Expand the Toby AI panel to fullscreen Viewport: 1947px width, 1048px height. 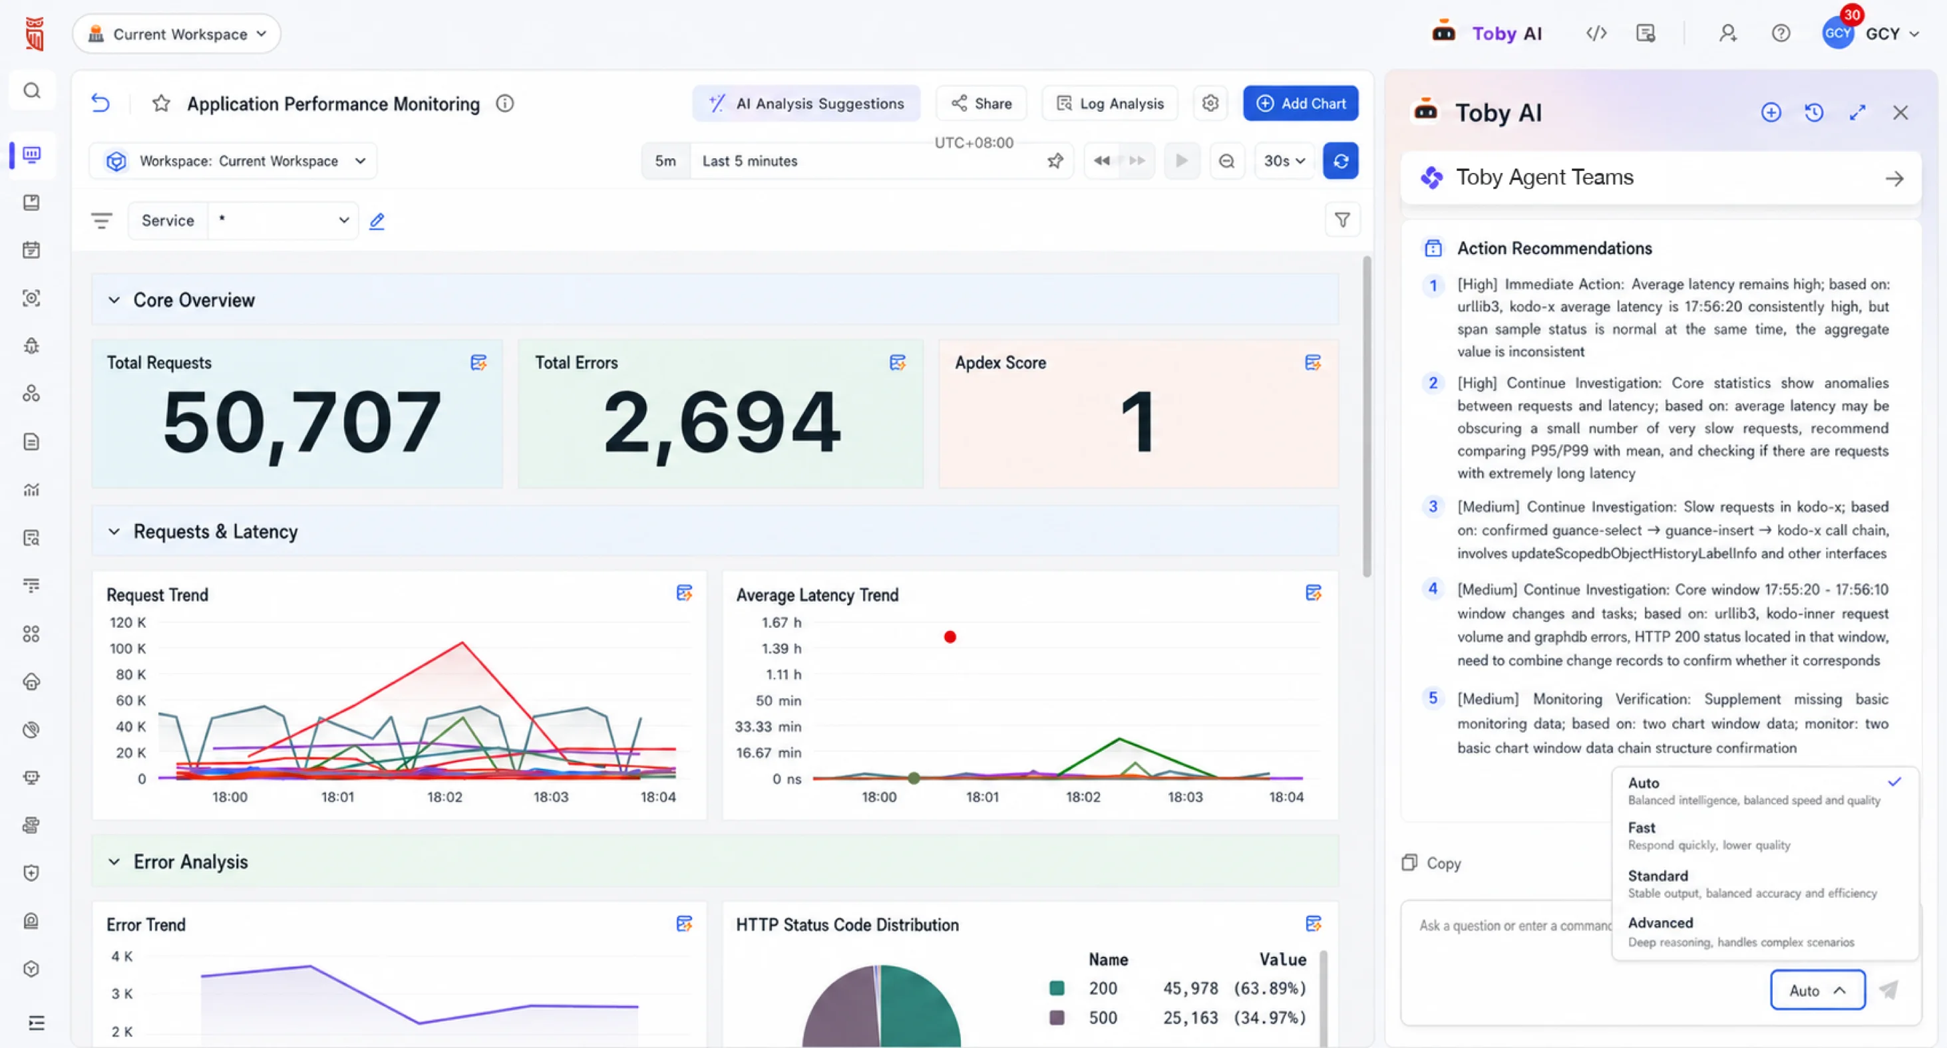(x=1857, y=112)
